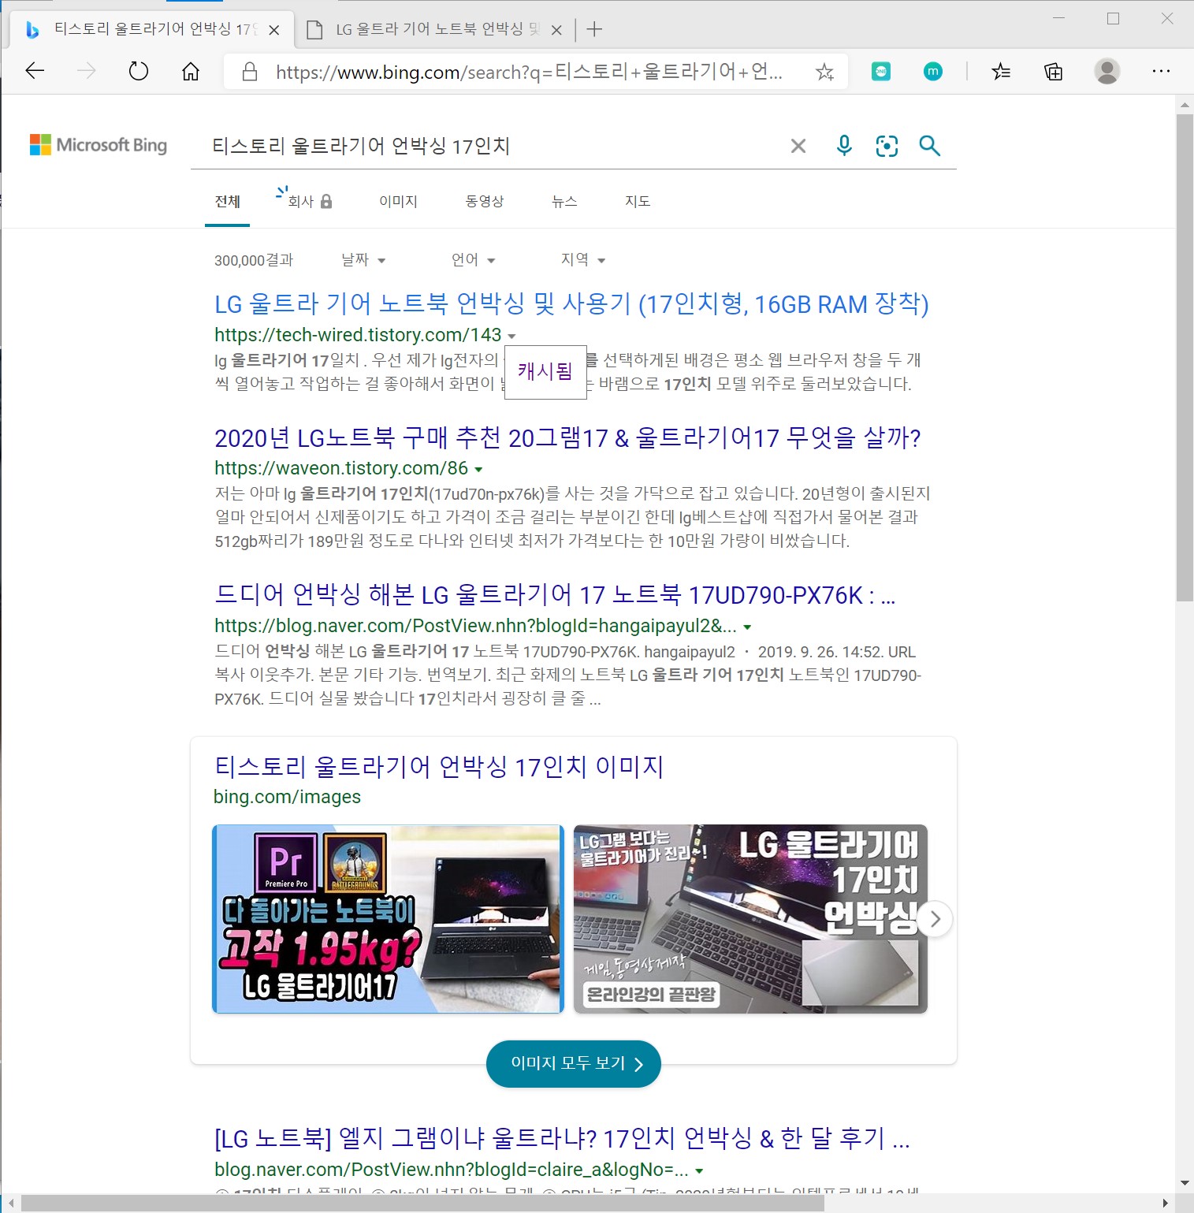The height and width of the screenshot is (1213, 1194).
Task: Open the teal m extension icon
Action: (933, 72)
